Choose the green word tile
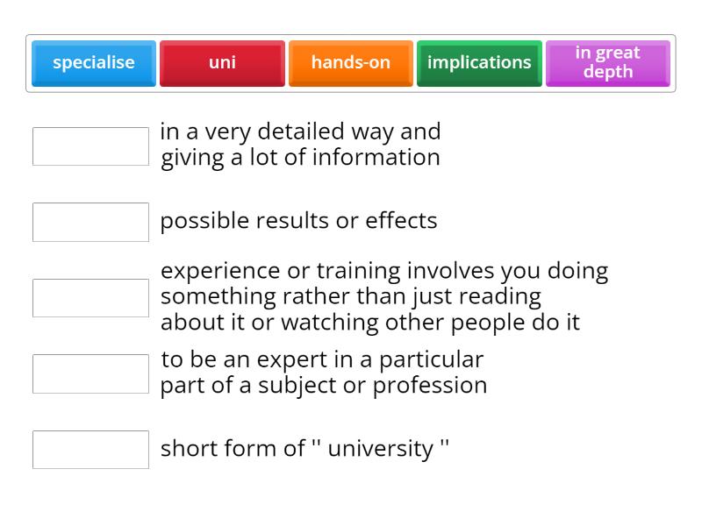The height and width of the screenshot is (526, 702). (479, 62)
